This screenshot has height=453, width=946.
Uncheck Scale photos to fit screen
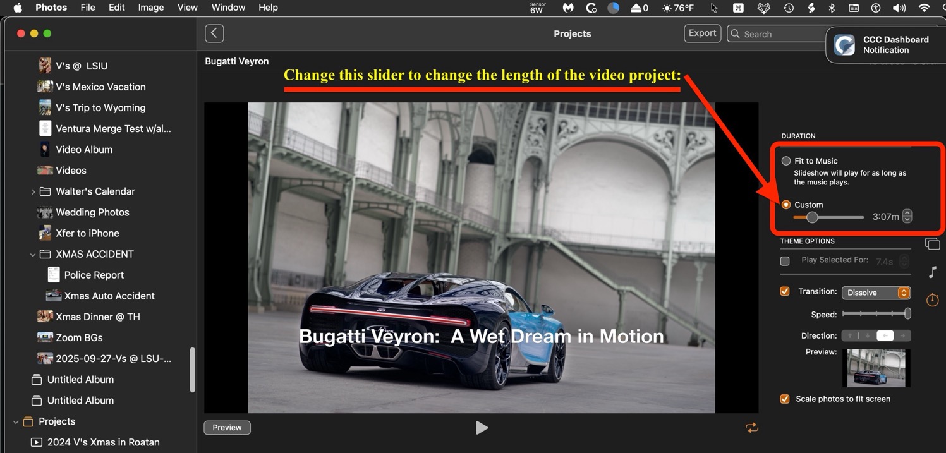(785, 399)
